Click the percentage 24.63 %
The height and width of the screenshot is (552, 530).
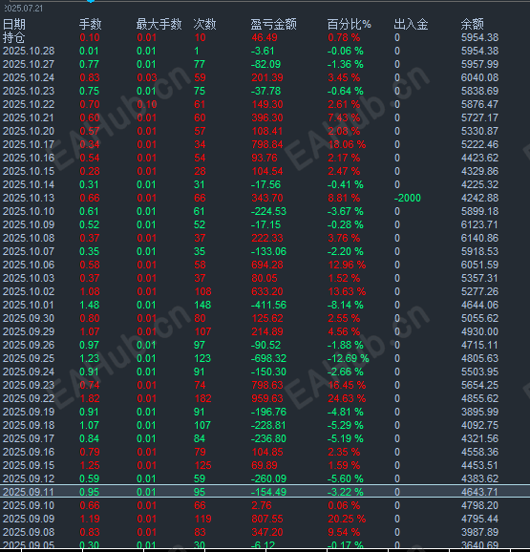click(347, 399)
